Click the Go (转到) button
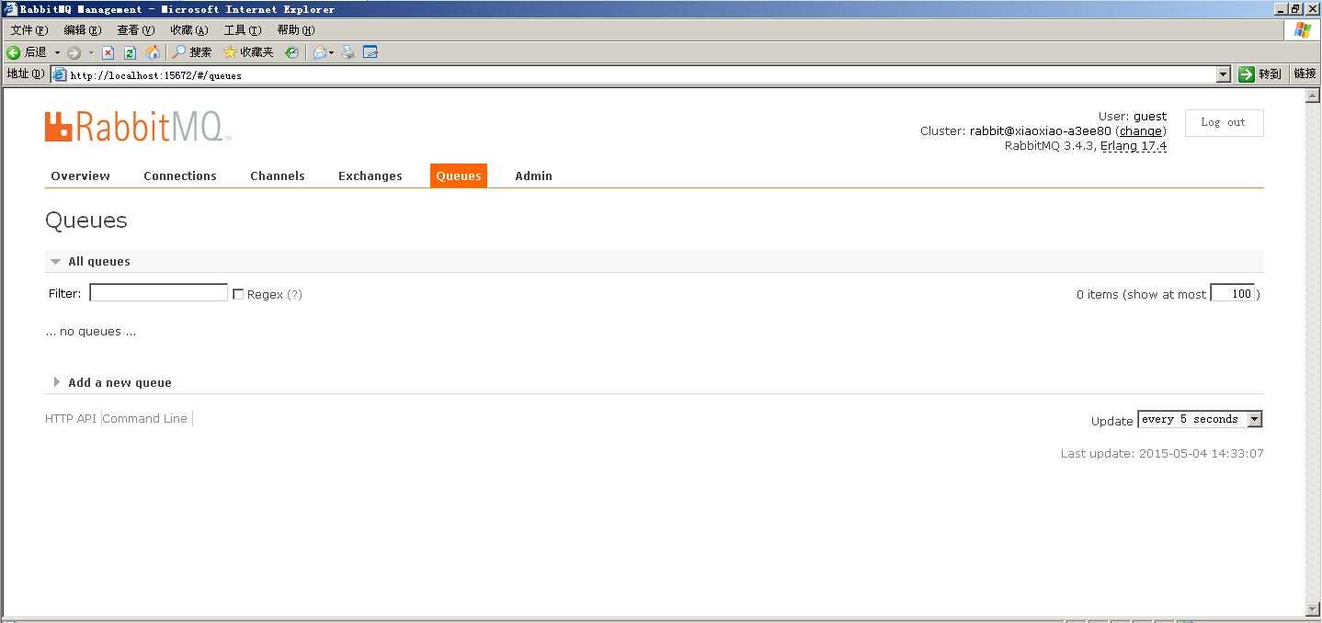This screenshot has width=1322, height=623. 1260,74
